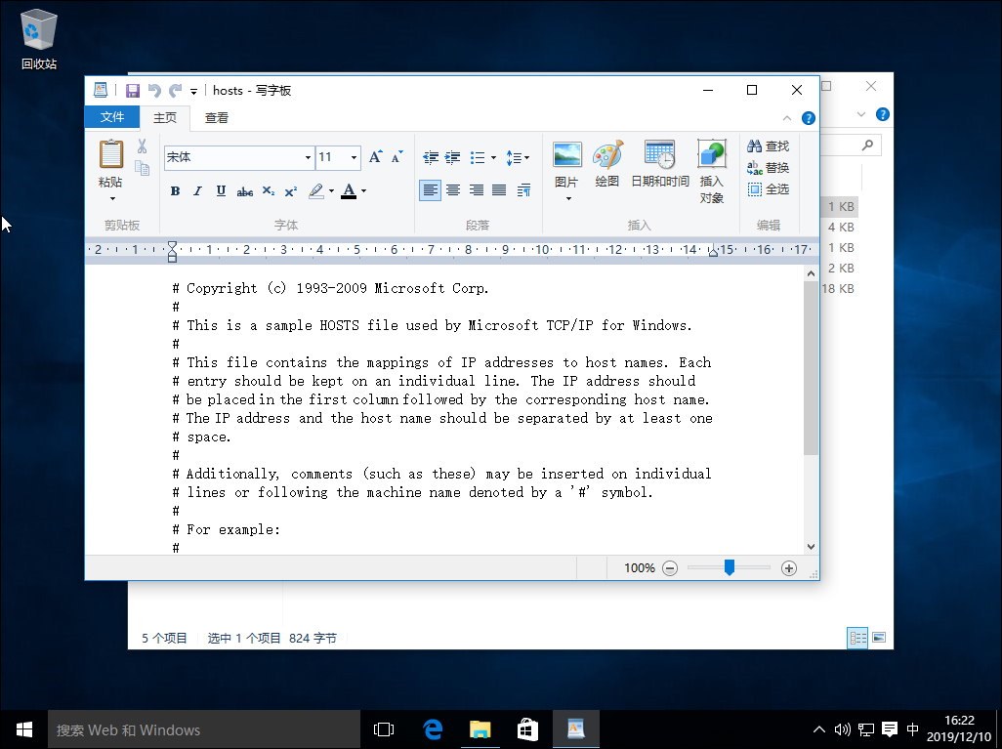Toggle italic formatting
The image size is (1002, 749).
click(x=197, y=190)
